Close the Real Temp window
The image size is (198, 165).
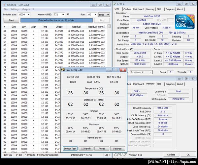tap(123, 70)
